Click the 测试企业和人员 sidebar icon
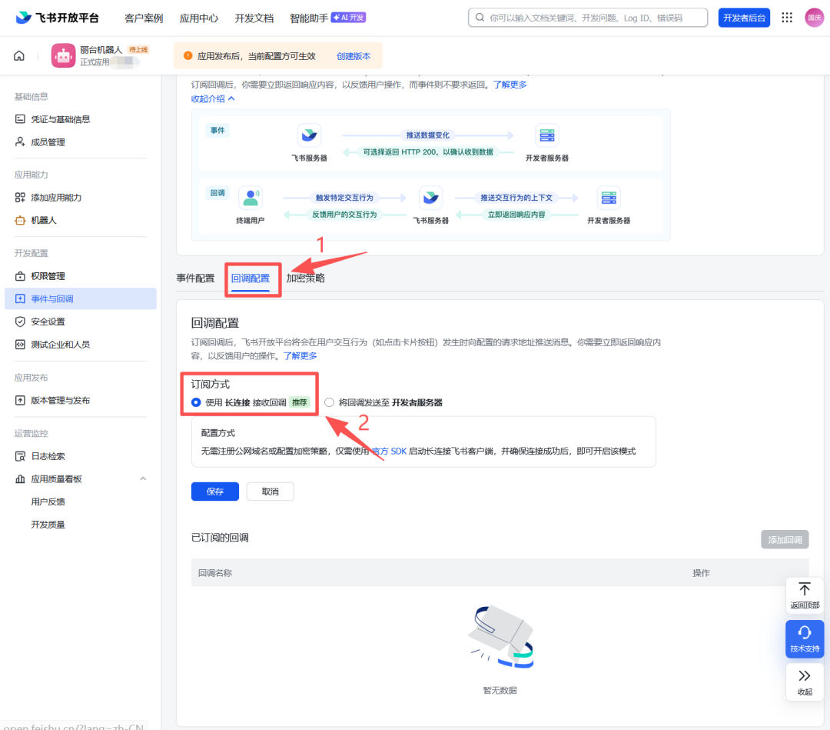Viewport: 830px width, 730px height. click(x=20, y=345)
